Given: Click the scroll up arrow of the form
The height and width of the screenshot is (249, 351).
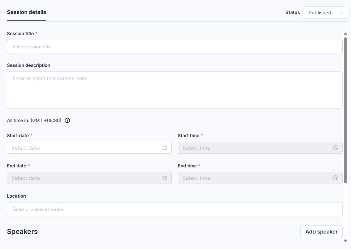Looking at the screenshot, I should (345, 34).
